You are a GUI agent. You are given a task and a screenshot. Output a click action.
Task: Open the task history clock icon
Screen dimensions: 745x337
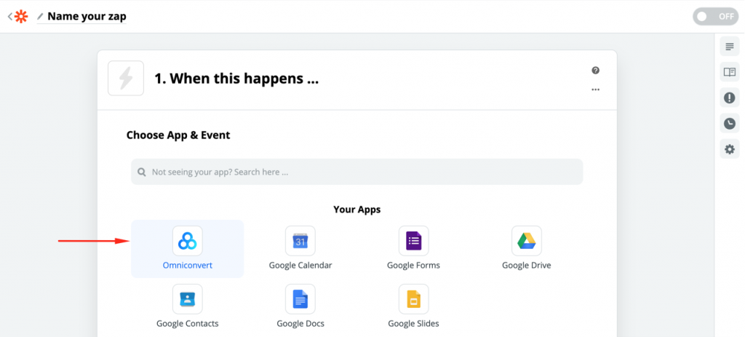729,124
